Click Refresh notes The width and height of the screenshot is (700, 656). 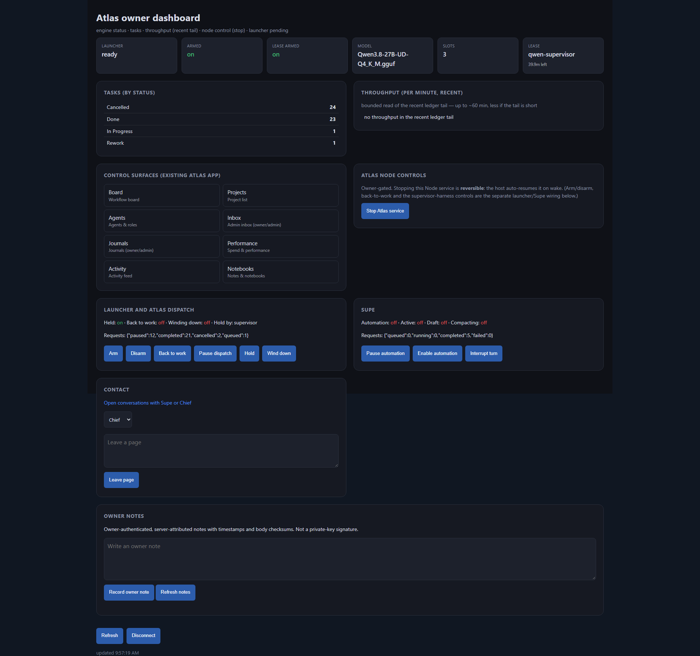coord(175,593)
